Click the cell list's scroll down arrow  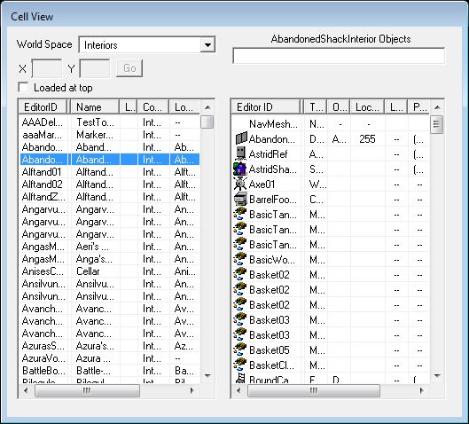pos(207,375)
